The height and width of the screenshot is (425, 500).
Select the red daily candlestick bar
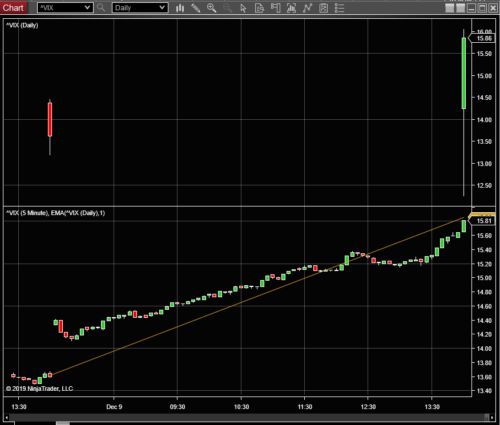click(x=50, y=120)
